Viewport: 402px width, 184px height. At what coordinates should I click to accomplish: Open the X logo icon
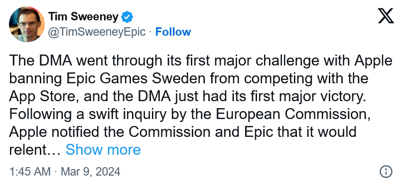pos(386,16)
